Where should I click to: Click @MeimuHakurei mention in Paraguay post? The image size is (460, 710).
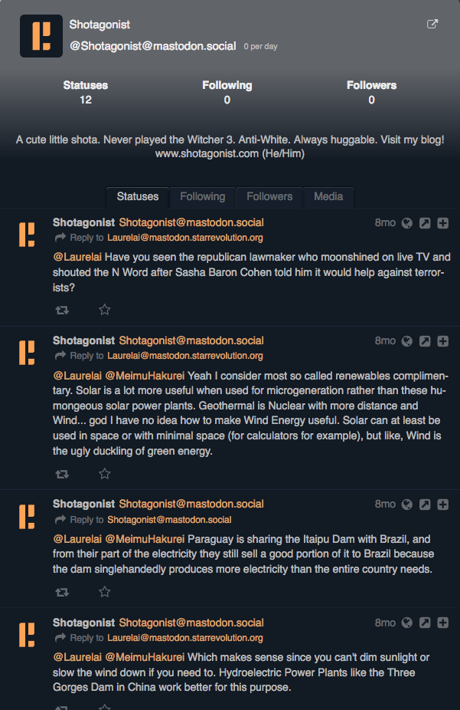[x=145, y=539]
